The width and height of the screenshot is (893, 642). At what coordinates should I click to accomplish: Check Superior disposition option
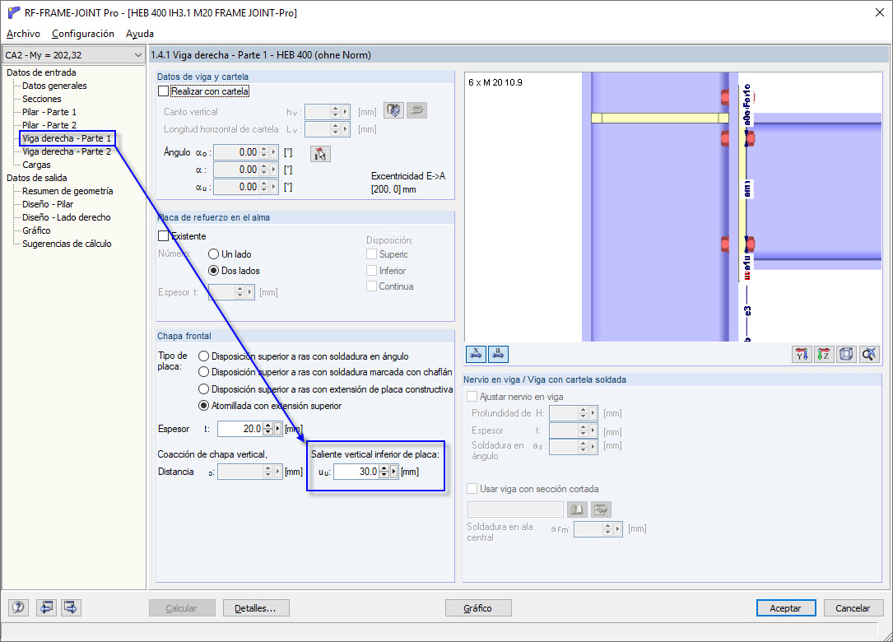click(371, 254)
